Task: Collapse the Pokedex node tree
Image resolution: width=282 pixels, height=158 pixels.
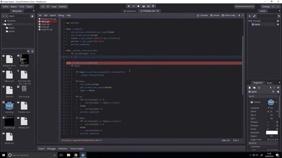Action: click(249, 21)
